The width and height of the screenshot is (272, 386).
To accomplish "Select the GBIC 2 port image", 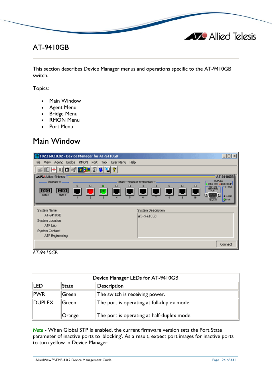I will tap(62, 191).
